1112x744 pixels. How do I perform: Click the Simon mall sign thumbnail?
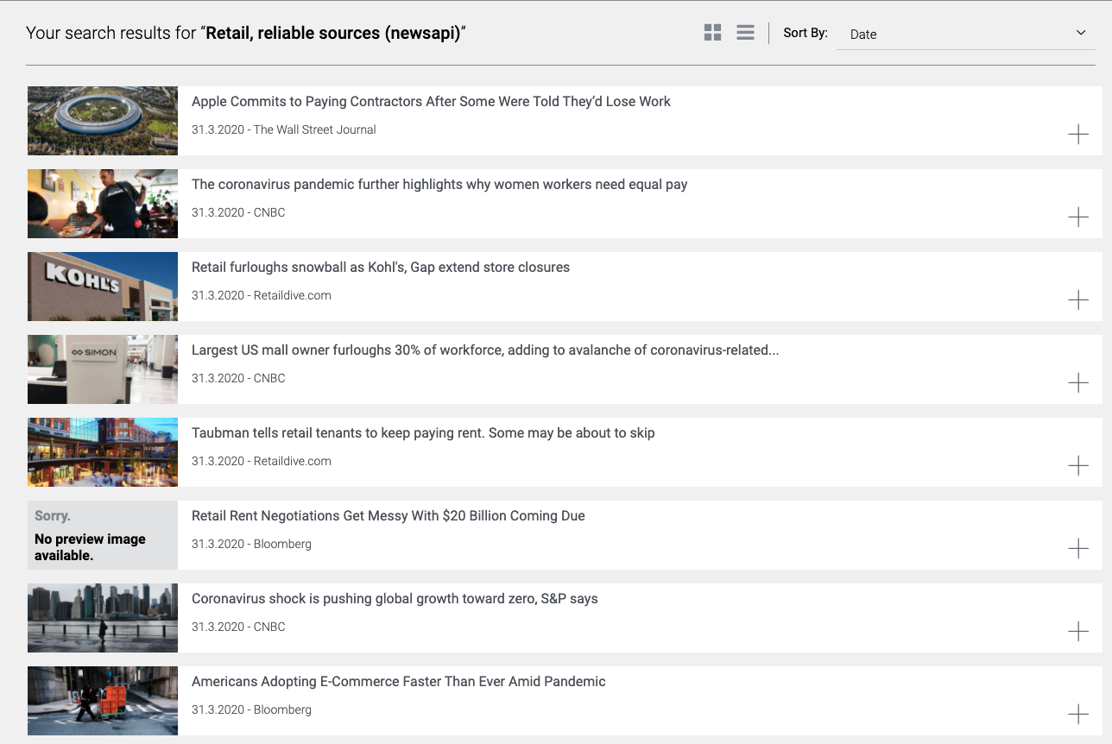coord(103,369)
